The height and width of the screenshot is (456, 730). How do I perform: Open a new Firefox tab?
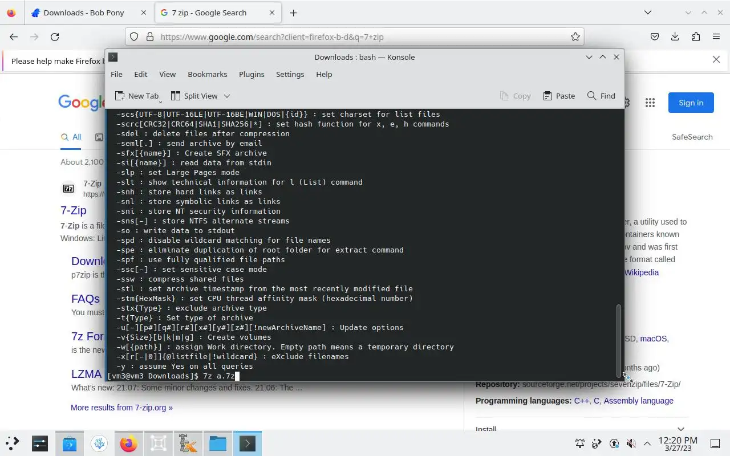[293, 13]
